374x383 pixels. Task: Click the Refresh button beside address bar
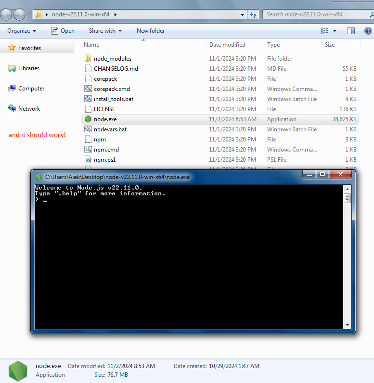click(x=253, y=14)
